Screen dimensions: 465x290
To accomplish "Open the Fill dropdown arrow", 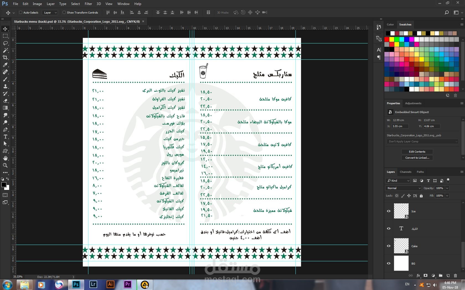I will pos(447,196).
